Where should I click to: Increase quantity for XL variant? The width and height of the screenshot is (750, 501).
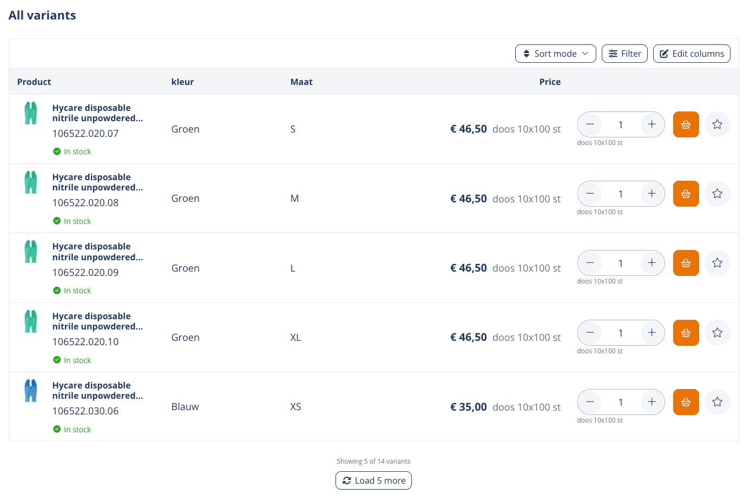click(652, 333)
